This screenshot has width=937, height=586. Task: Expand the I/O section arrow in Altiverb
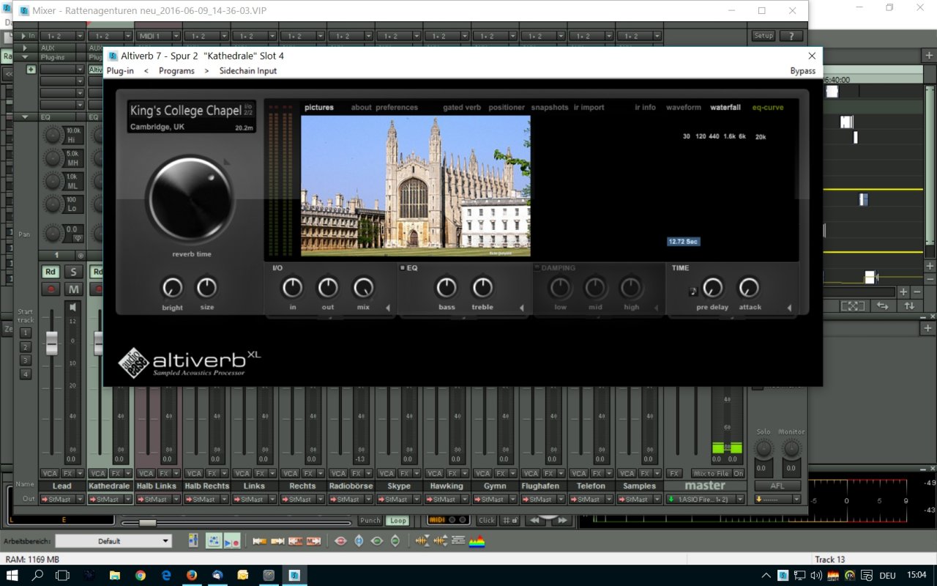(x=388, y=308)
